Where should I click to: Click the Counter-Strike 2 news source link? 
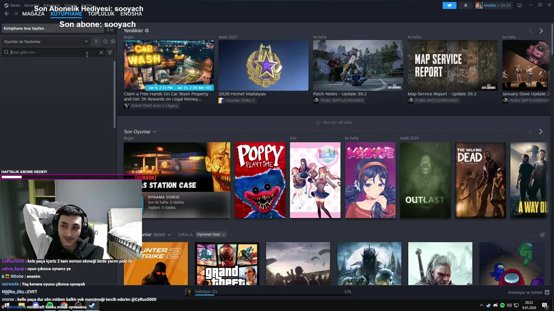(x=240, y=101)
